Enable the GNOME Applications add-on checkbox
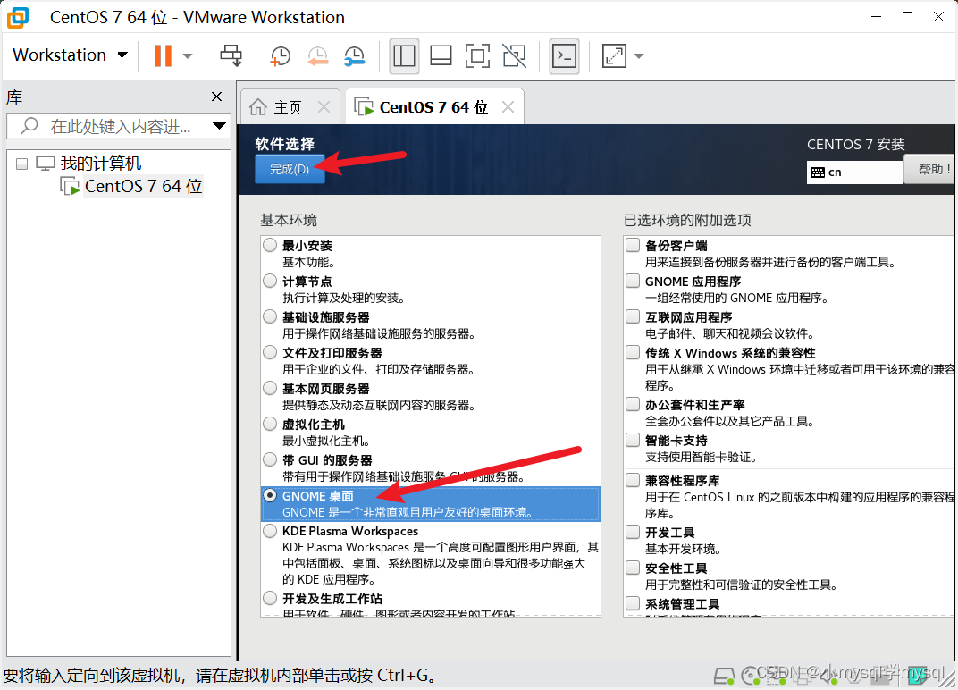This screenshot has width=958, height=690. point(632,280)
